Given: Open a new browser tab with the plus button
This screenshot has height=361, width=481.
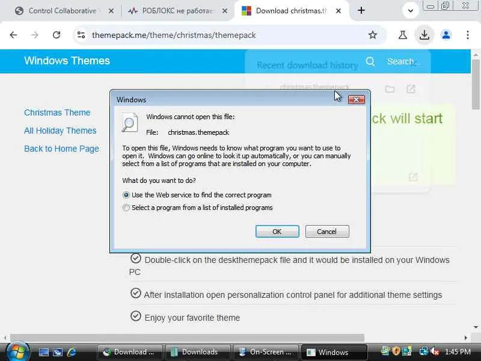Looking at the screenshot, I should click(x=361, y=10).
